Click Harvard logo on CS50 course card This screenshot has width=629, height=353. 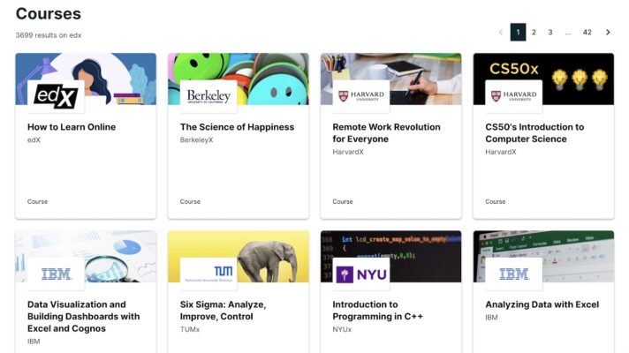tap(513, 96)
